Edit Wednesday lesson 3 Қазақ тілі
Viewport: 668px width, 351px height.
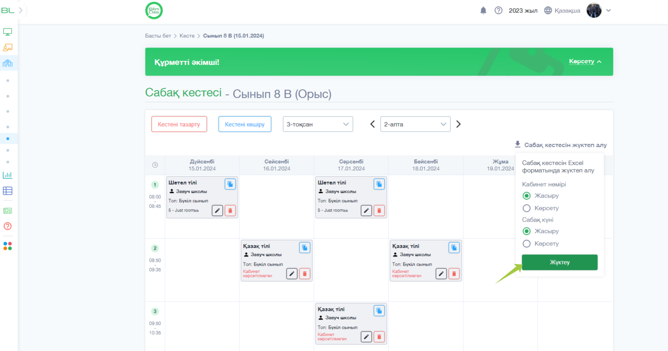tap(366, 337)
